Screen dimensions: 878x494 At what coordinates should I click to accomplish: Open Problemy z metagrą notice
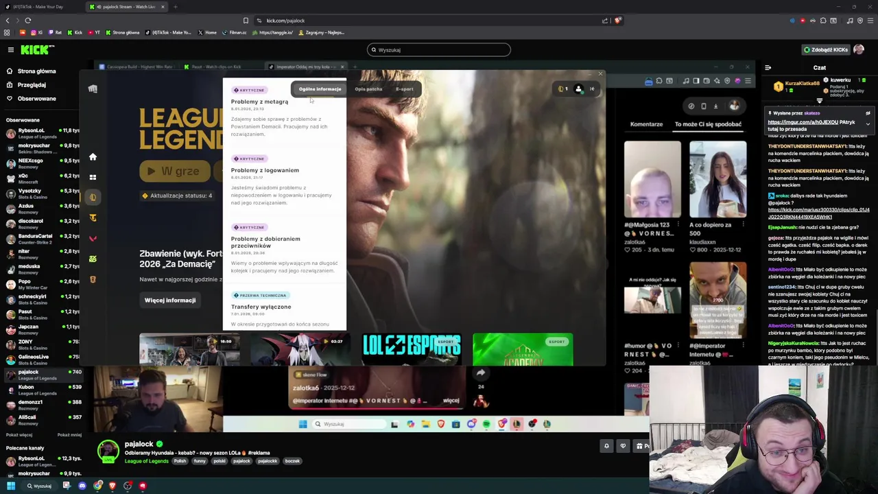coord(259,102)
